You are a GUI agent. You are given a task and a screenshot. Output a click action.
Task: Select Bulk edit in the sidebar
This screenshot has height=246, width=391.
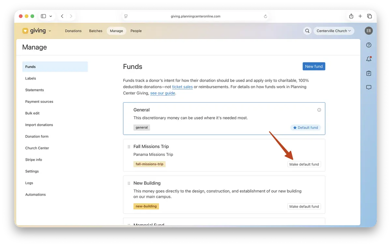tap(55, 113)
